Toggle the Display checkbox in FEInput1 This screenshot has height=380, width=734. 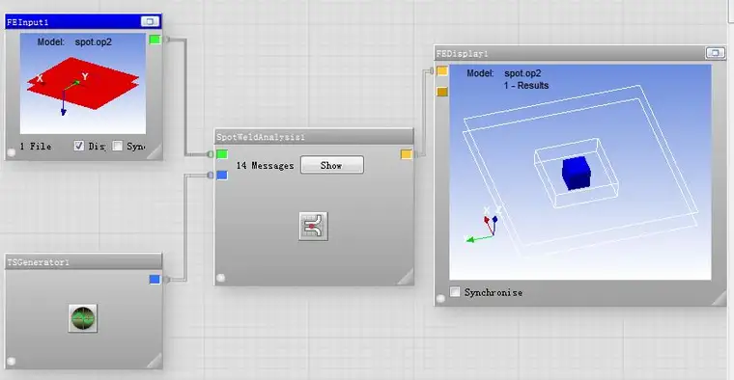79,146
